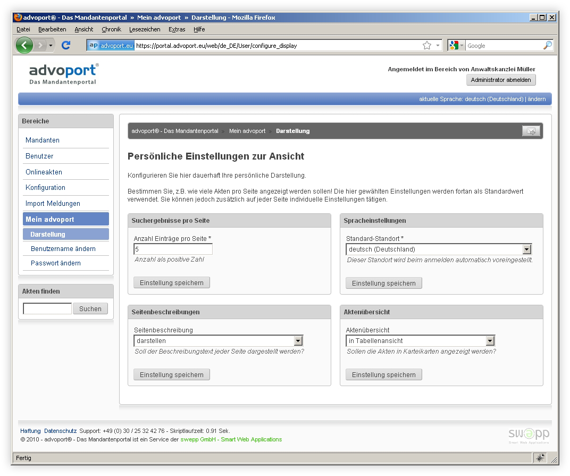This screenshot has width=570, height=476.
Task: Reload the page with the refresh icon
Action: pyautogui.click(x=66, y=45)
